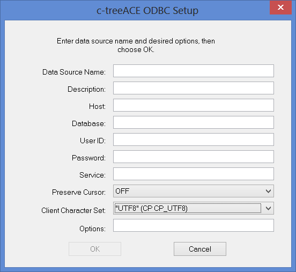Image resolution: width=296 pixels, height=272 pixels.
Task: Click inside the Database text field
Action: [194, 122]
